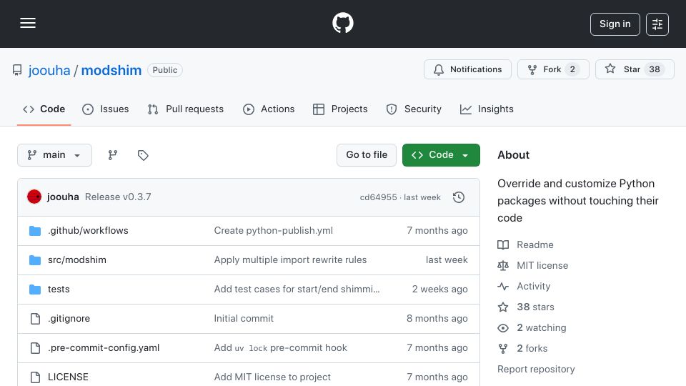686x386 pixels.
Task: Click the Sign in button
Action: click(615, 24)
